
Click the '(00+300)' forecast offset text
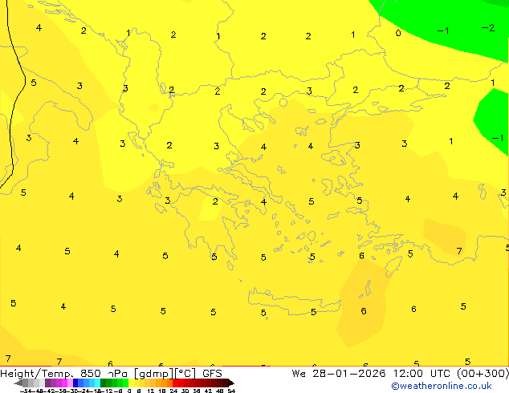tap(483, 374)
